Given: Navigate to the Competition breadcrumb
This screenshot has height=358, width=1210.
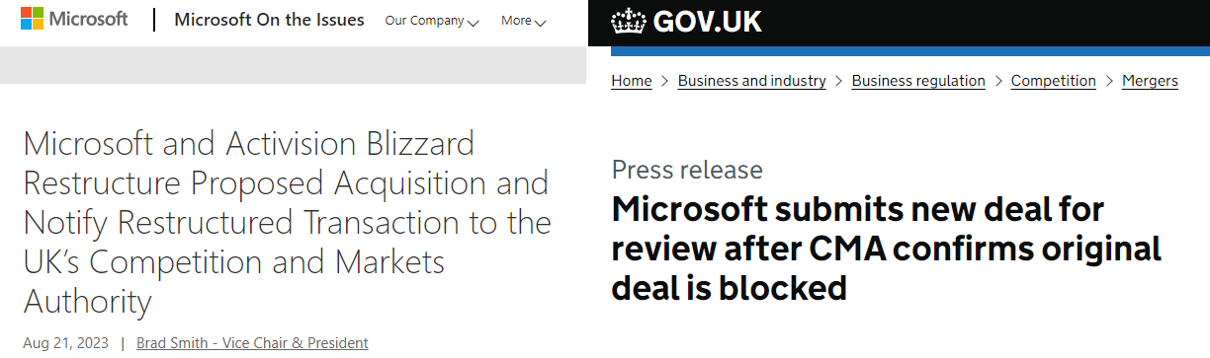Looking at the screenshot, I should pos(1054,81).
